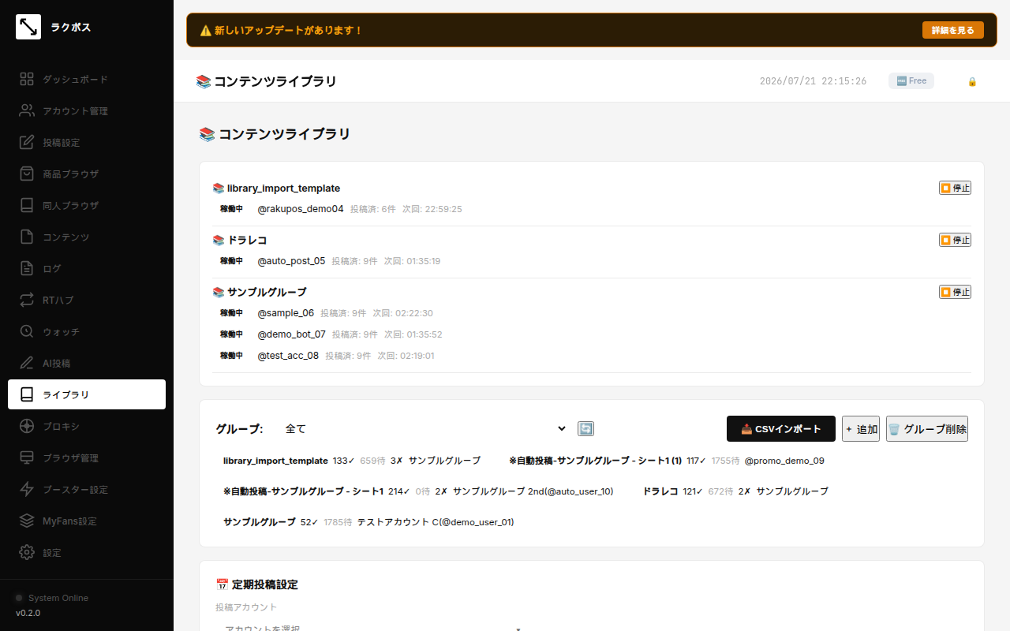Viewport: 1010px width, 631px height.
Task: Click the ログ document icon
Action: coord(27,268)
